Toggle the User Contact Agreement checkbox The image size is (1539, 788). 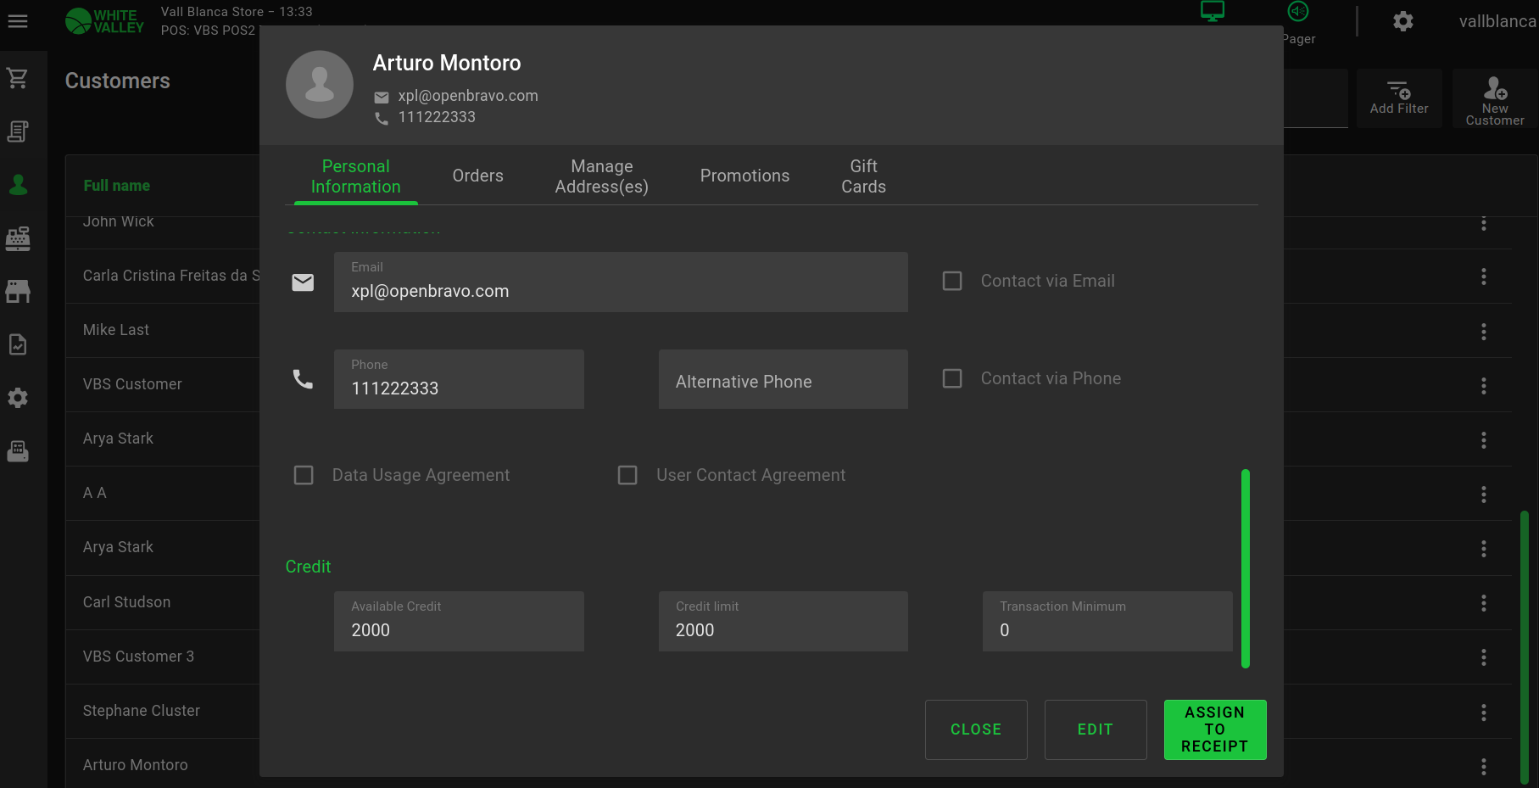pyautogui.click(x=627, y=475)
